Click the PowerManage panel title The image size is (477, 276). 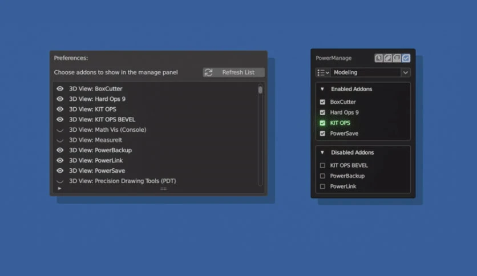coord(333,58)
